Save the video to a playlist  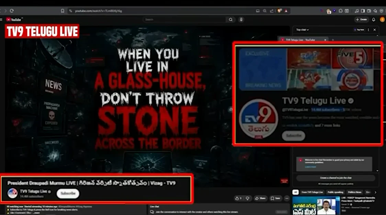tap(275, 198)
